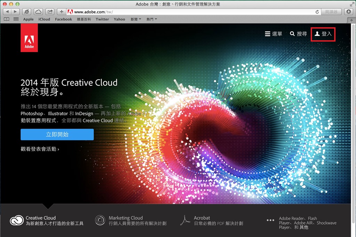The image size is (356, 237).
Task: Show bookmarks with the open-book icon
Action: point(7,19)
